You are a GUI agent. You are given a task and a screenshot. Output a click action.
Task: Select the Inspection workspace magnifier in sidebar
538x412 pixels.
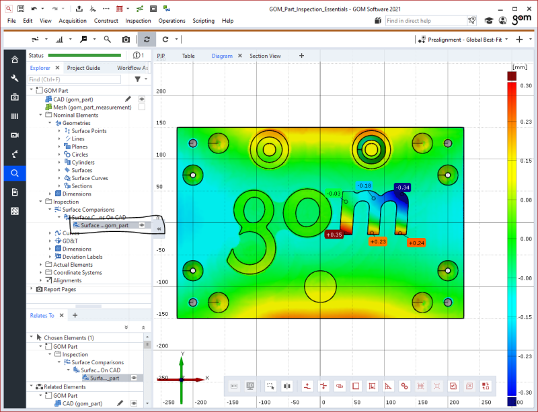pos(15,173)
